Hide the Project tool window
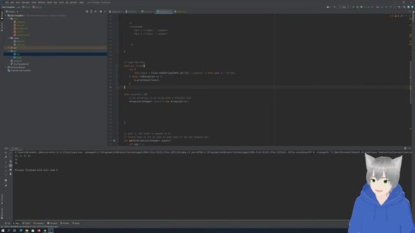 (105, 12)
